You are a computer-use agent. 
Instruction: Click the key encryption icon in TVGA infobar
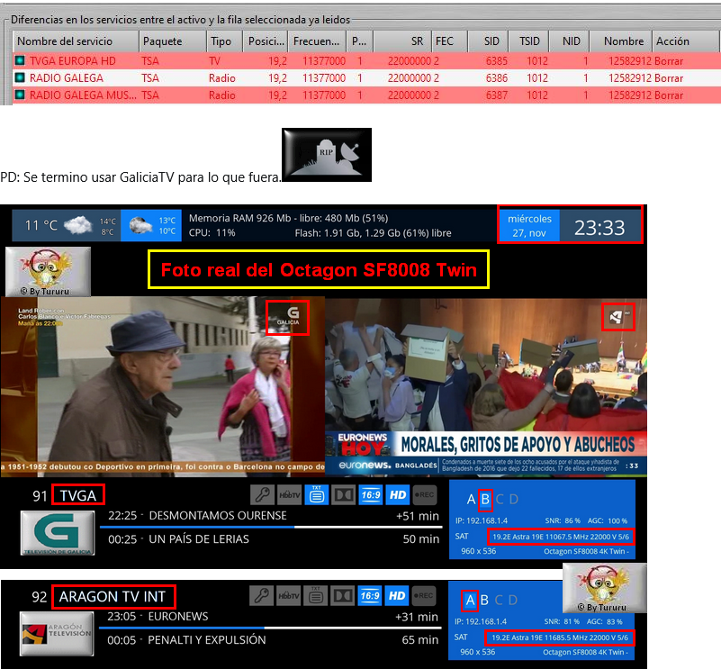263,495
